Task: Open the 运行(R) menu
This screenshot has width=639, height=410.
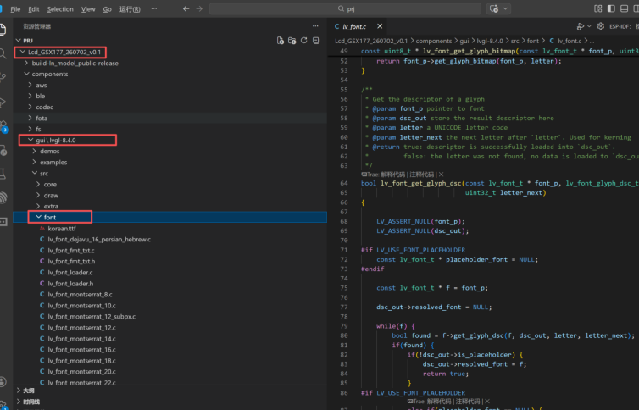Action: pyautogui.click(x=130, y=9)
